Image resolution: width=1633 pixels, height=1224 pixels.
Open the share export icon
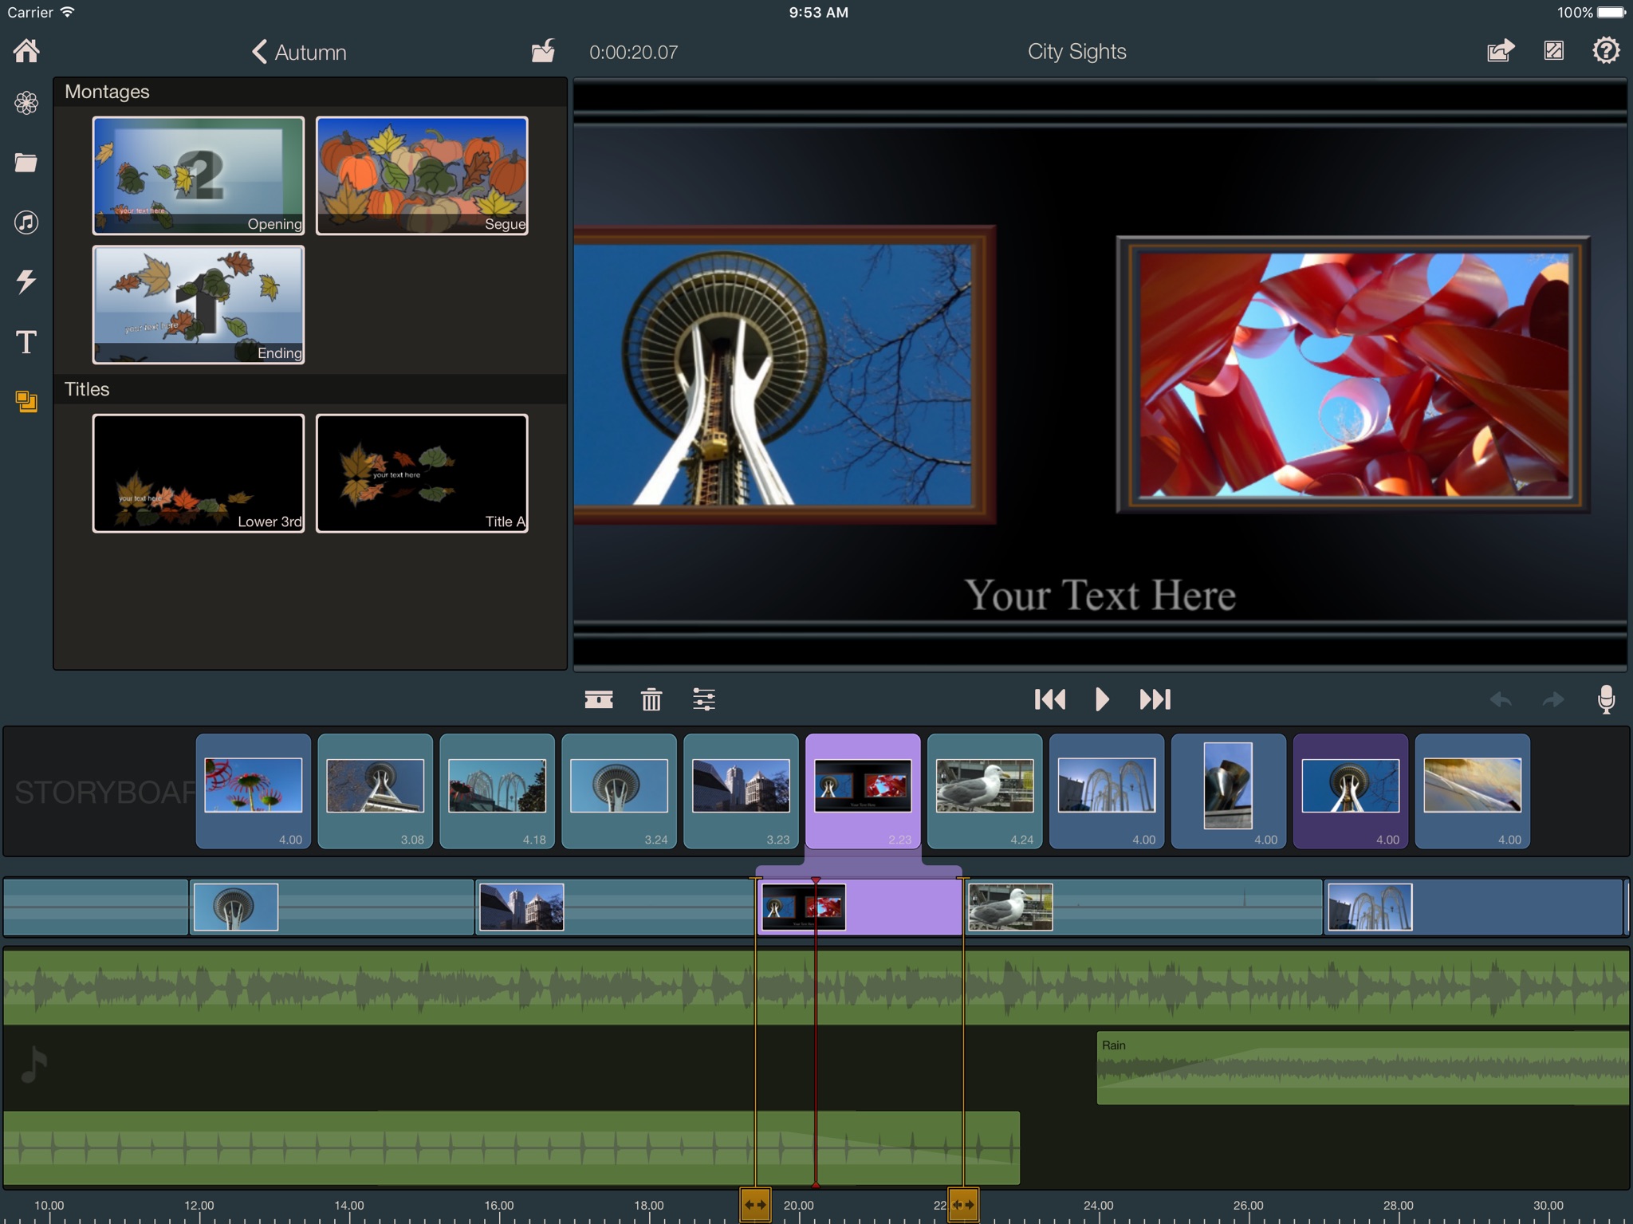1500,51
